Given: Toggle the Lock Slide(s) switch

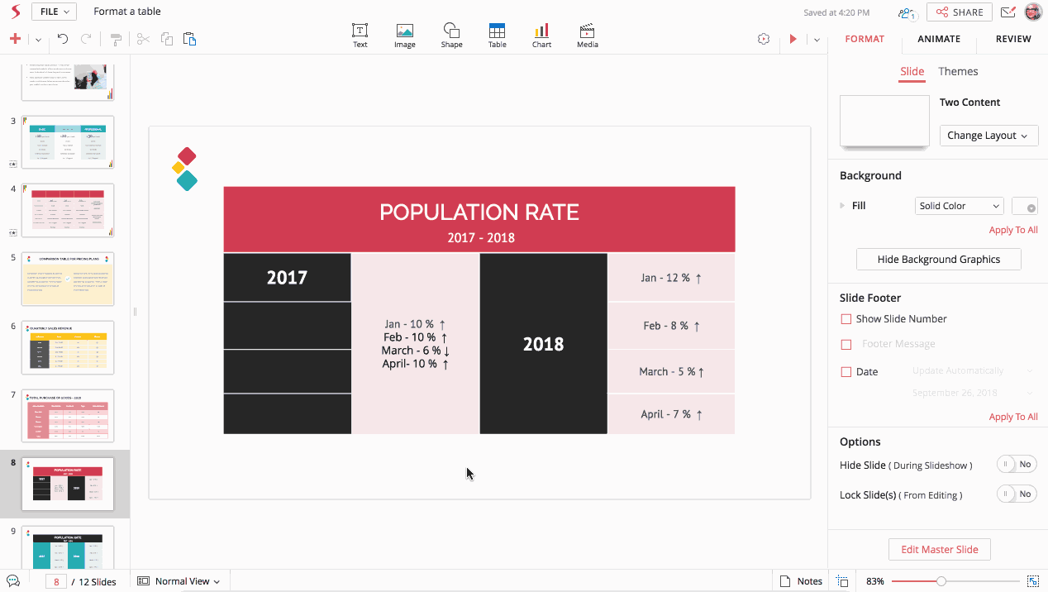Looking at the screenshot, I should tap(1017, 494).
